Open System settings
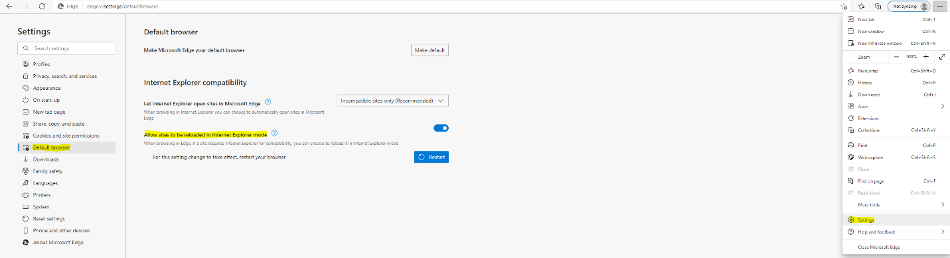This screenshot has width=950, height=258. [x=66, y=207]
